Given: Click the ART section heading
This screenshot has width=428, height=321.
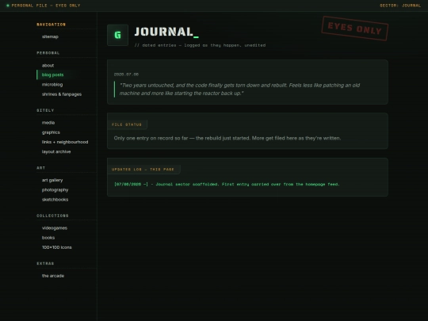Looking at the screenshot, I should [x=41, y=168].
